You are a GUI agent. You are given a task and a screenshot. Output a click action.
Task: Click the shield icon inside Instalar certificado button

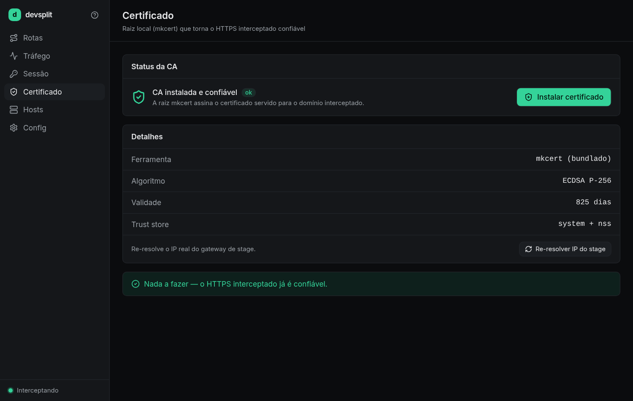click(x=528, y=97)
